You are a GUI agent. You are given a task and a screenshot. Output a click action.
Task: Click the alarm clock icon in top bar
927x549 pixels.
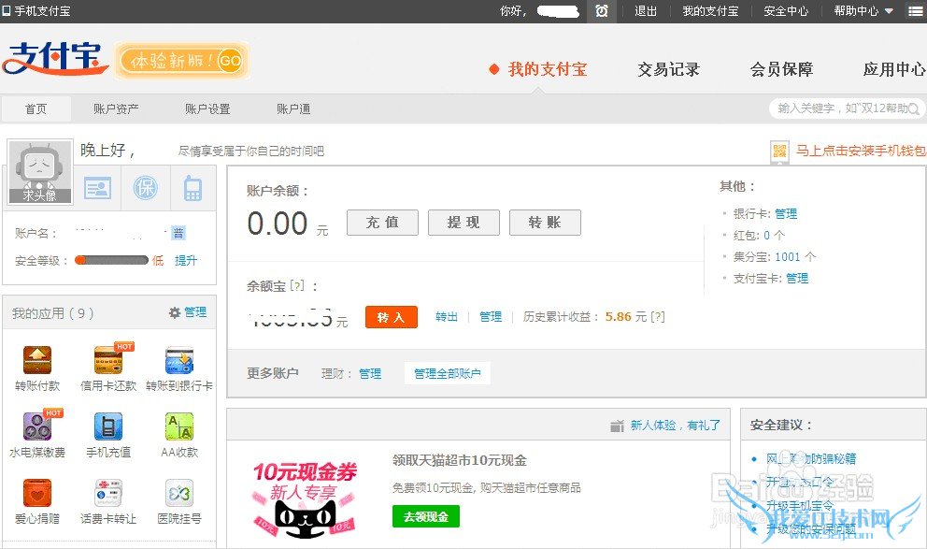pyautogui.click(x=601, y=10)
